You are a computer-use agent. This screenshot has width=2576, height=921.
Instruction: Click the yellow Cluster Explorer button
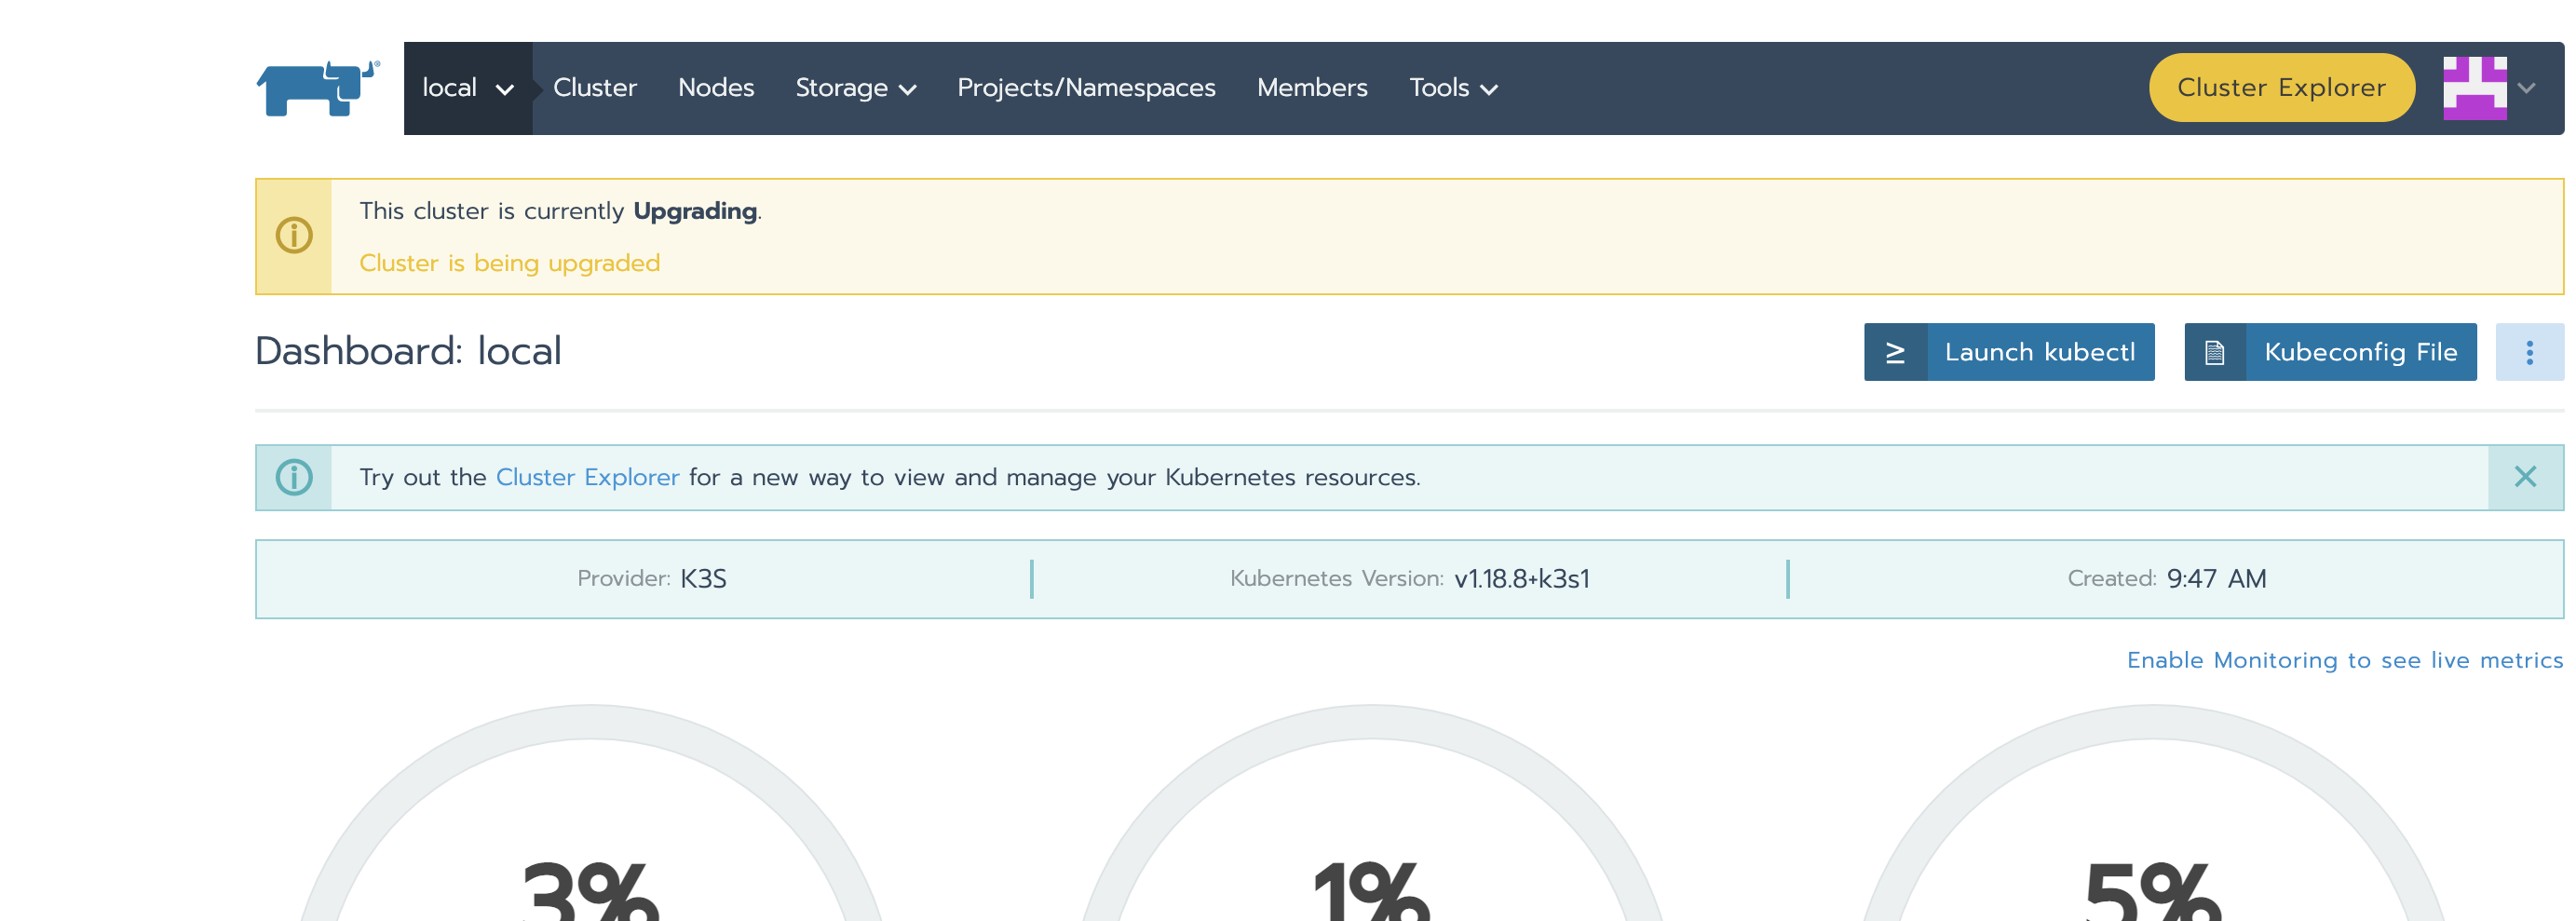(x=2281, y=88)
